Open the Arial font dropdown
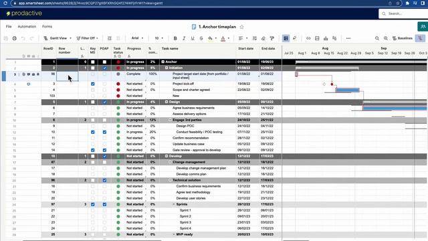 coord(137,38)
